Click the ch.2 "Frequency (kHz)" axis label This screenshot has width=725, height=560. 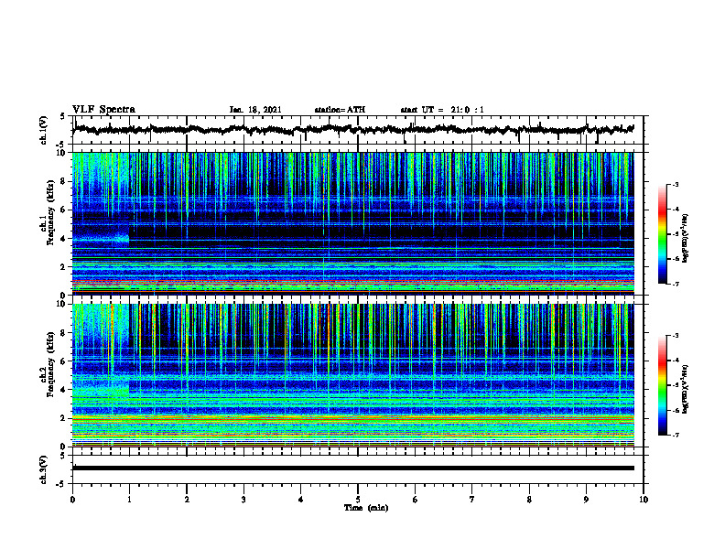point(51,363)
